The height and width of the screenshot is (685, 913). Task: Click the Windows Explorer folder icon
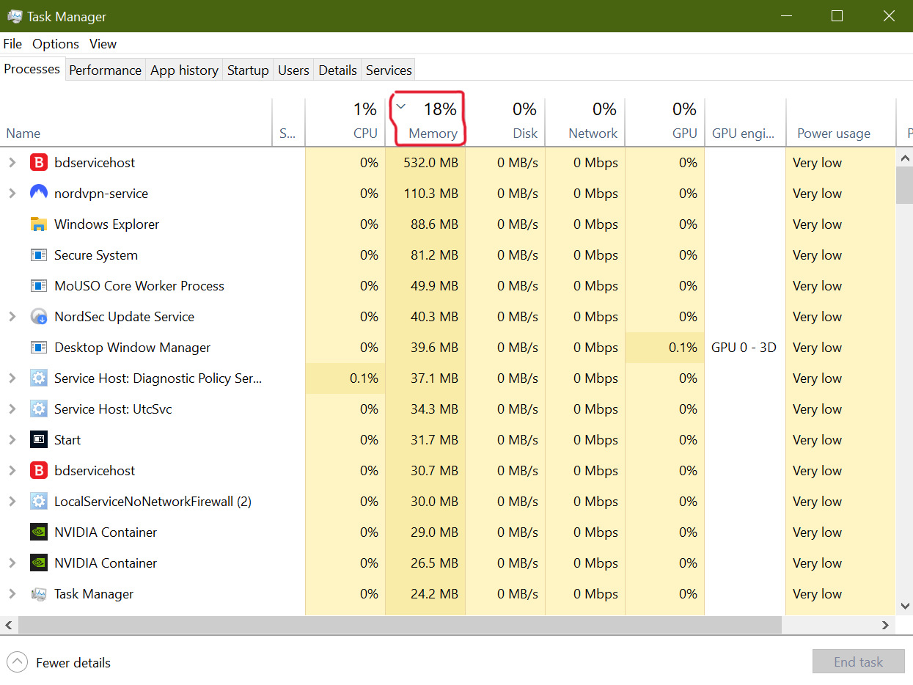click(39, 224)
